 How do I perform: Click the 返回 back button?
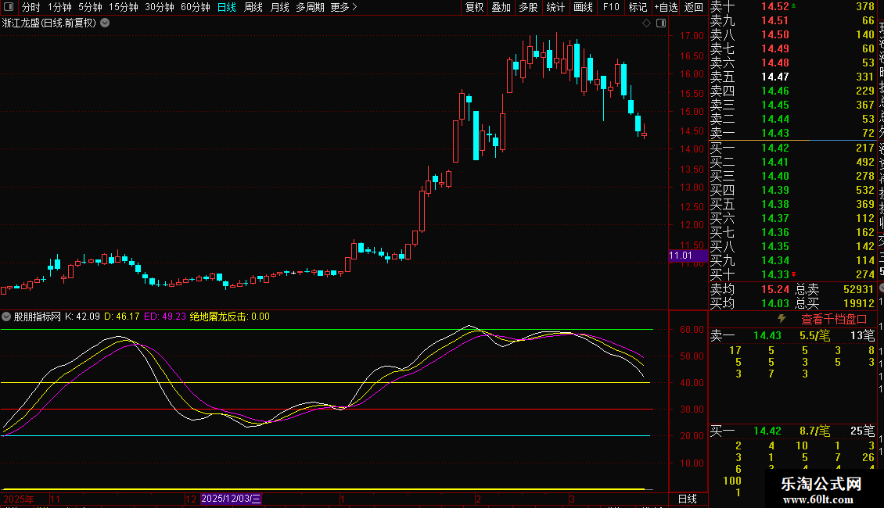[x=693, y=7]
